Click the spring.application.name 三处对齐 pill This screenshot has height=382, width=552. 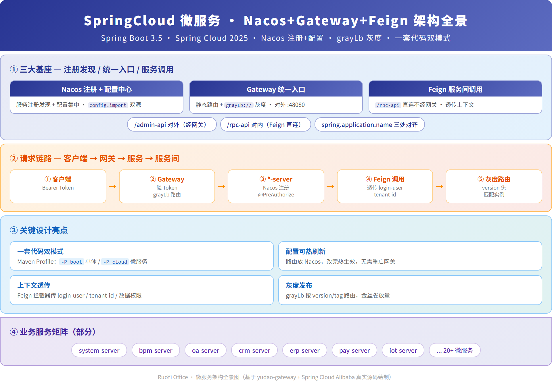[370, 125]
